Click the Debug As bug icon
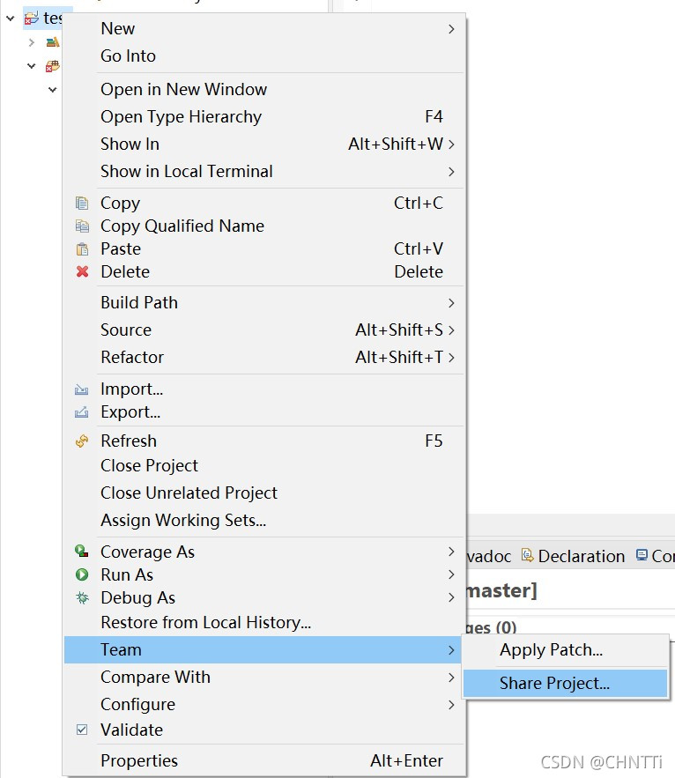675x778 pixels. [82, 598]
